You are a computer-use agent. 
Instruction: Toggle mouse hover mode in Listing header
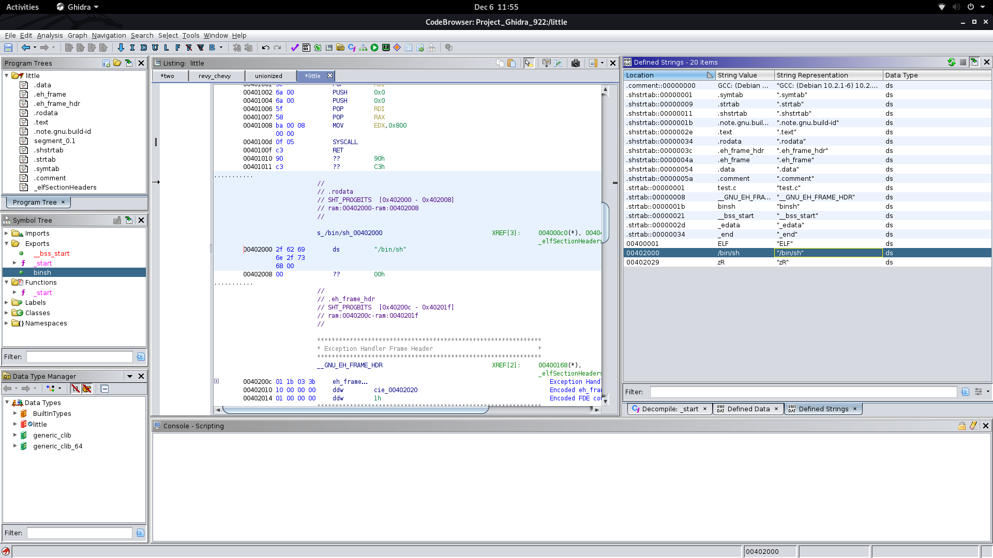point(528,63)
